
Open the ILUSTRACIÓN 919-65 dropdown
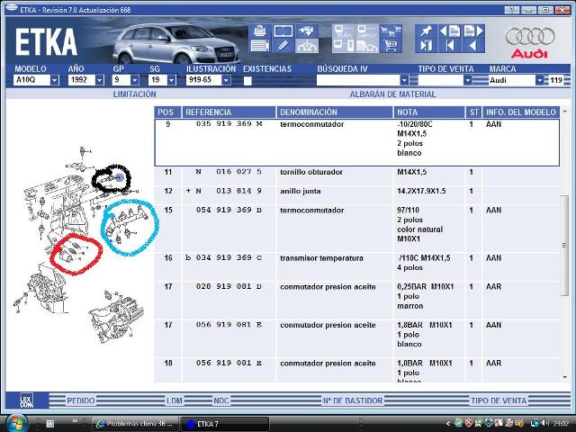click(226, 80)
